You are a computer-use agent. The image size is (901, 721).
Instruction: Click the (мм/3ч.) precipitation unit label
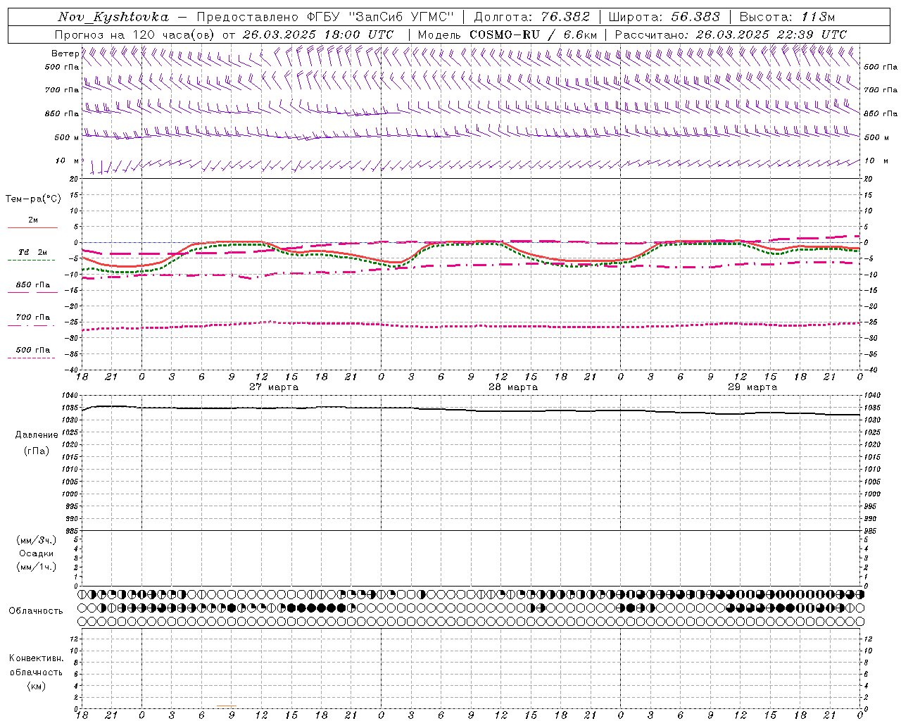point(37,541)
